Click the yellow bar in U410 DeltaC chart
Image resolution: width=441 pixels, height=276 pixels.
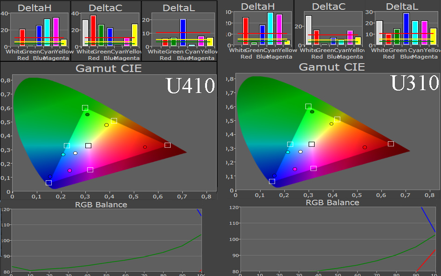click(135, 35)
